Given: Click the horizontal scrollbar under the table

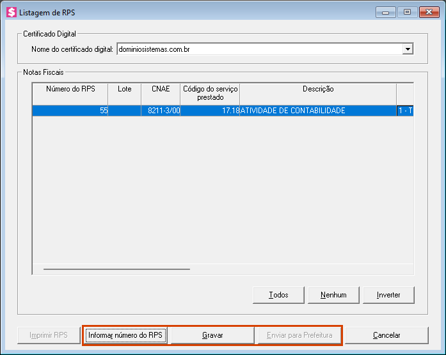Looking at the screenshot, I should coord(116,269).
